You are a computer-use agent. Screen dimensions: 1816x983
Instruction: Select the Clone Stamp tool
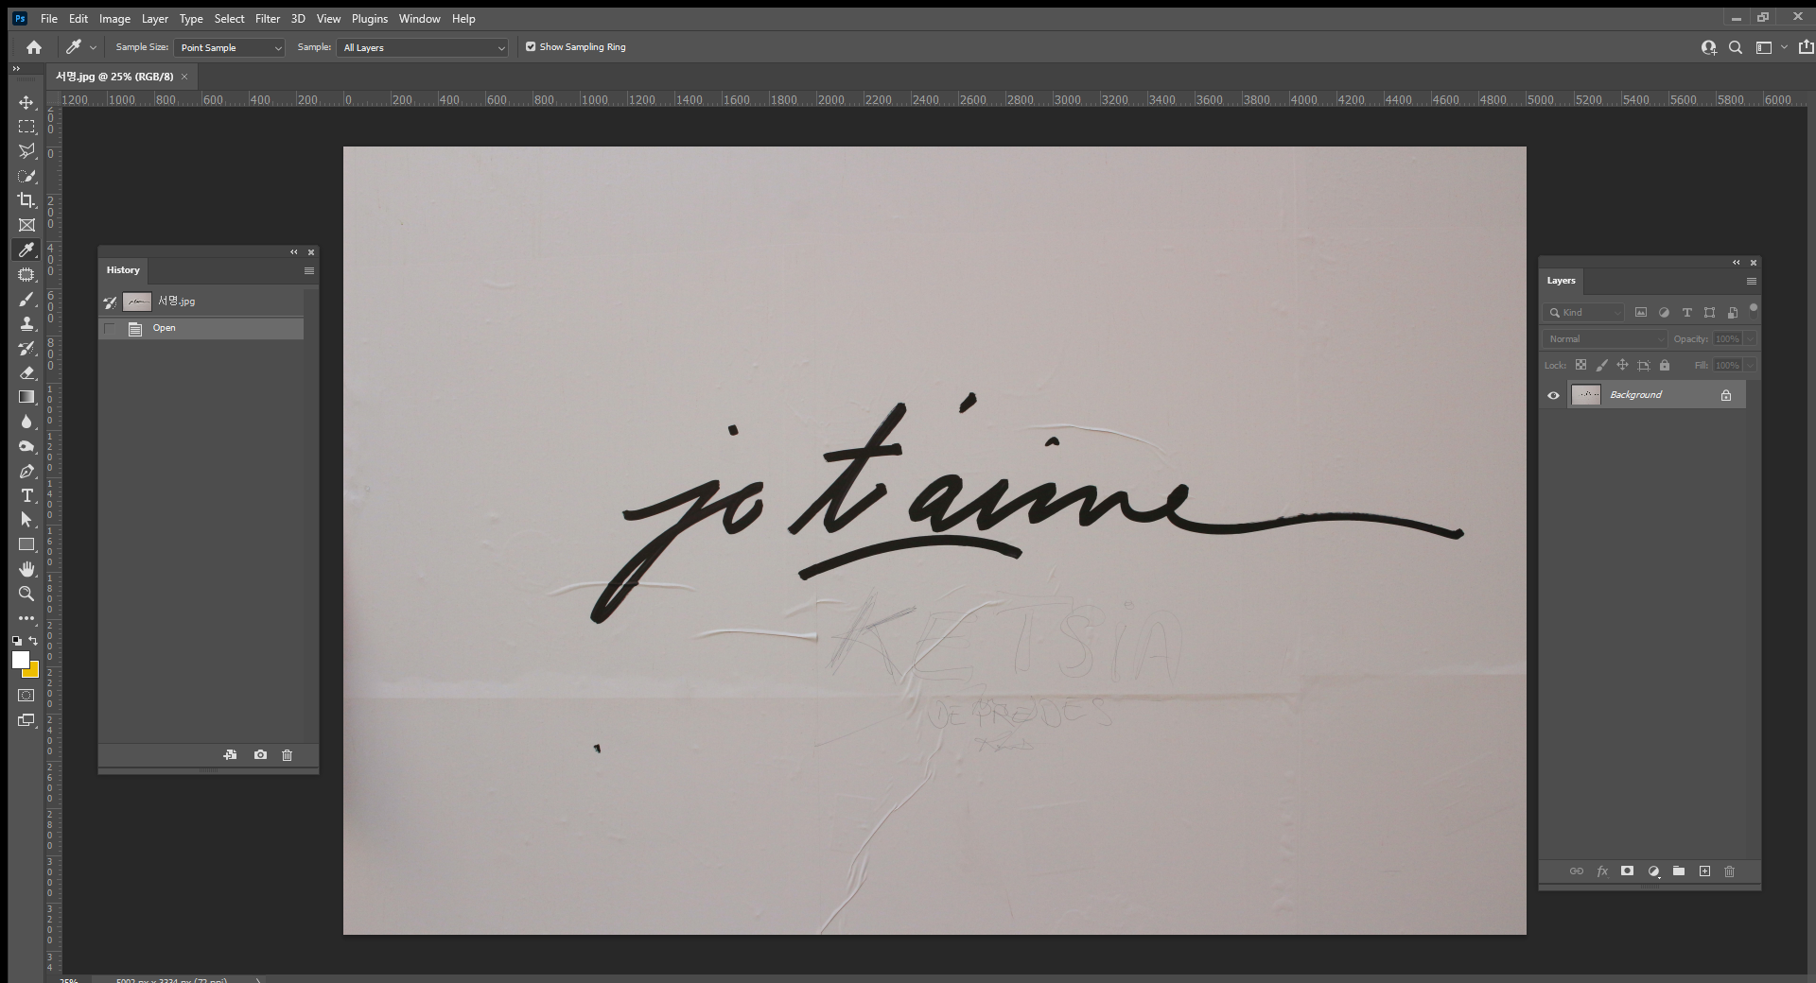[26, 323]
